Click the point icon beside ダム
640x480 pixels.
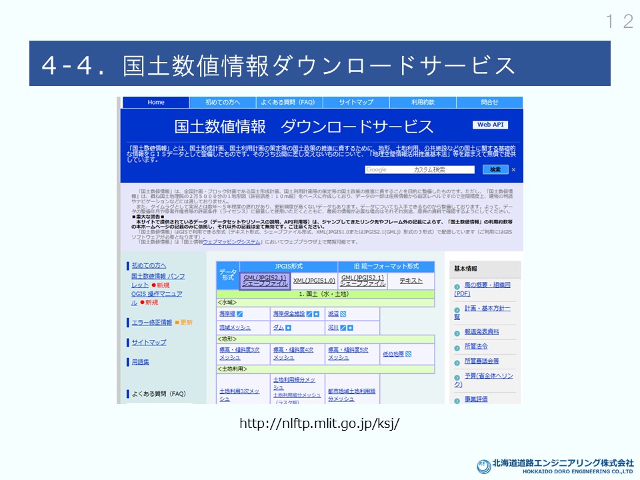(289, 327)
